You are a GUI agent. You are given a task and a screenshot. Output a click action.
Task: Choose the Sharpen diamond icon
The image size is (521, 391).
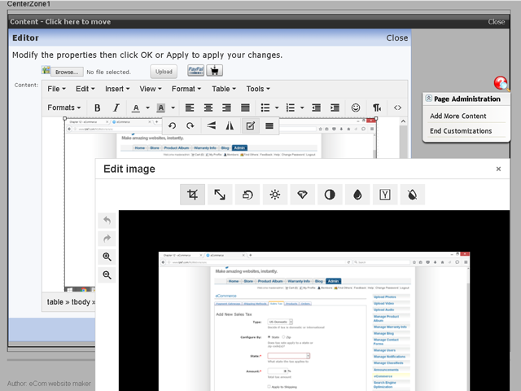point(302,195)
